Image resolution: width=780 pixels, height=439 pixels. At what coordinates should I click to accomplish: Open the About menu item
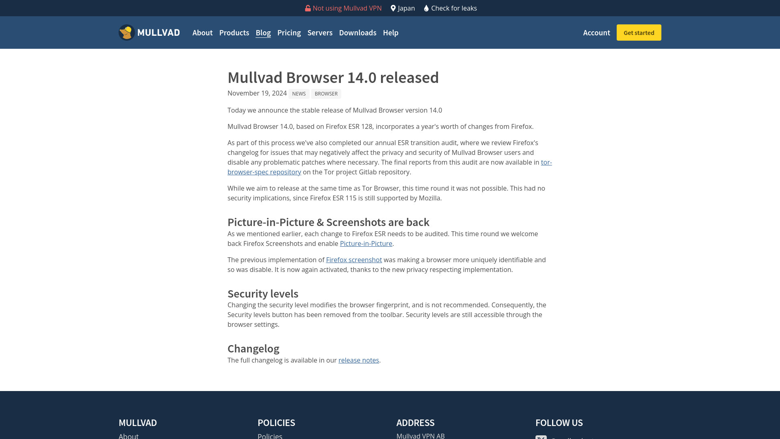(x=202, y=33)
